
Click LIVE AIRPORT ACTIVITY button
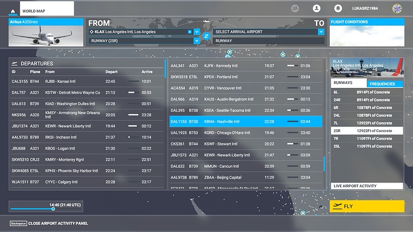(x=367, y=186)
